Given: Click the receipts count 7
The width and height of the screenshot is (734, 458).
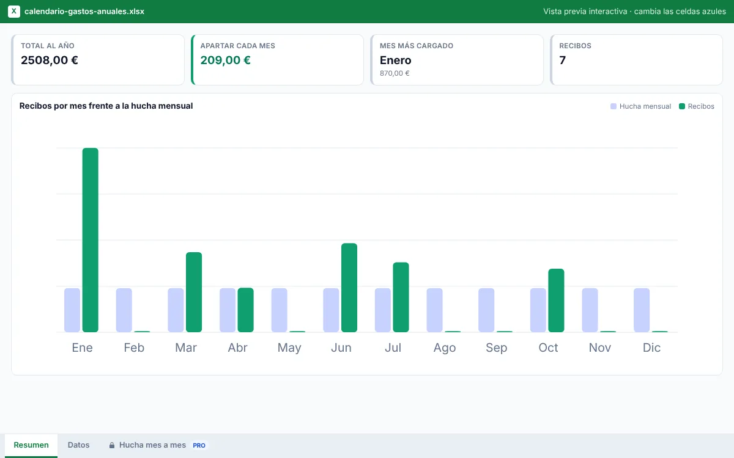Looking at the screenshot, I should pos(563,60).
